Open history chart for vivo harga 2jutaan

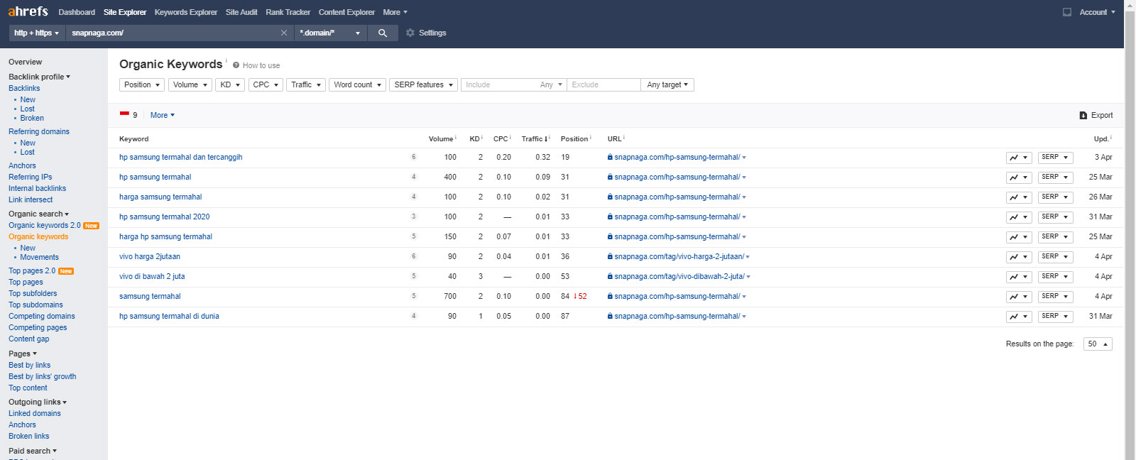pyautogui.click(x=1019, y=257)
